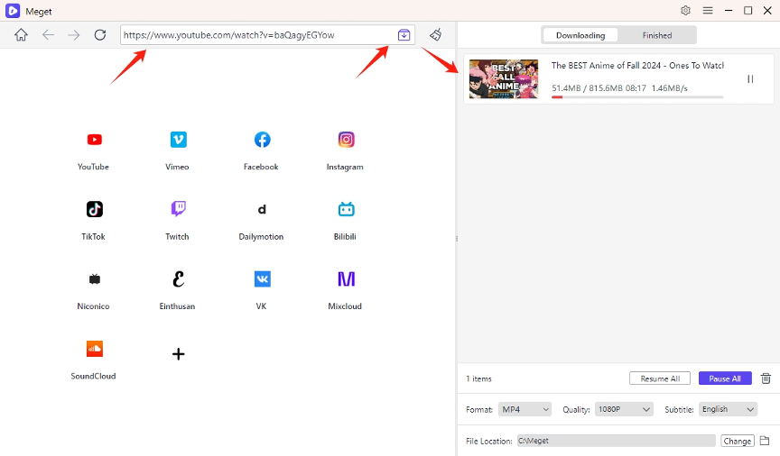The width and height of the screenshot is (780, 456).
Task: Expand the Quality 1080P dropdown
Action: point(624,409)
